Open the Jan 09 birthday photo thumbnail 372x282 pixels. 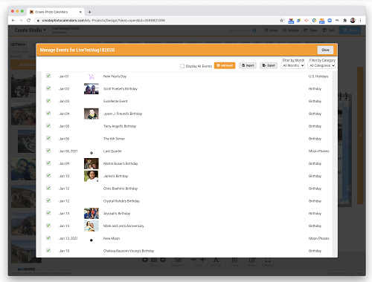(92, 163)
